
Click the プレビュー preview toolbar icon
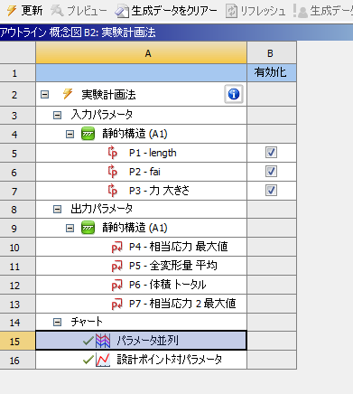coord(57,11)
